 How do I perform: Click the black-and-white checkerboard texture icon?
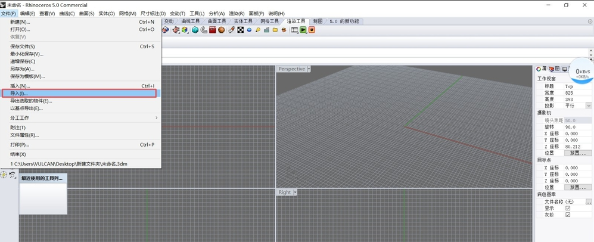pyautogui.click(x=241, y=30)
